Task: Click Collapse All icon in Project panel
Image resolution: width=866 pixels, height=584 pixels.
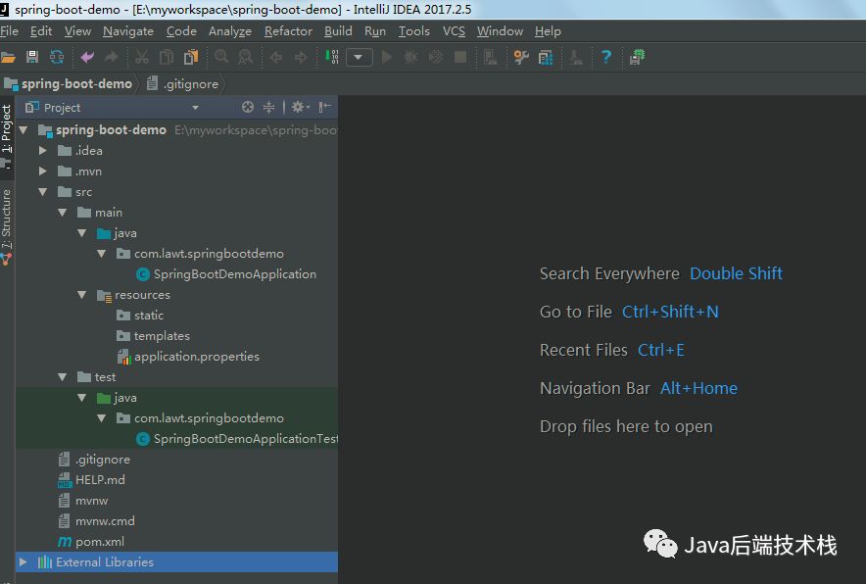Action: click(x=268, y=107)
